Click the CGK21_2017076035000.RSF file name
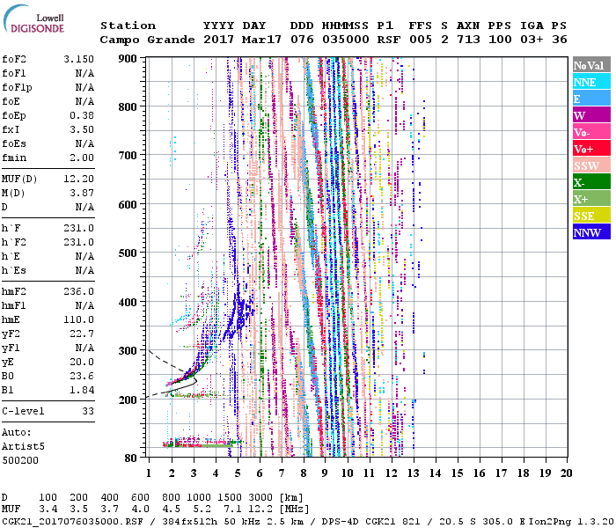Image resolution: width=616 pixels, height=528 pixels. pos(72,522)
